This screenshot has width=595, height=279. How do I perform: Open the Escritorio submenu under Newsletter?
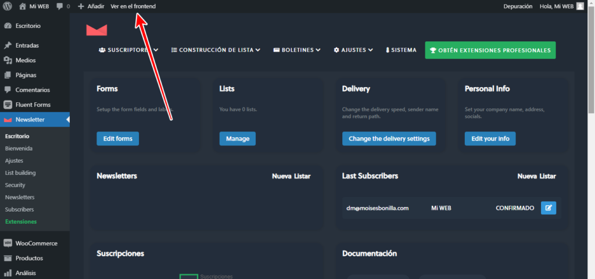(17, 136)
